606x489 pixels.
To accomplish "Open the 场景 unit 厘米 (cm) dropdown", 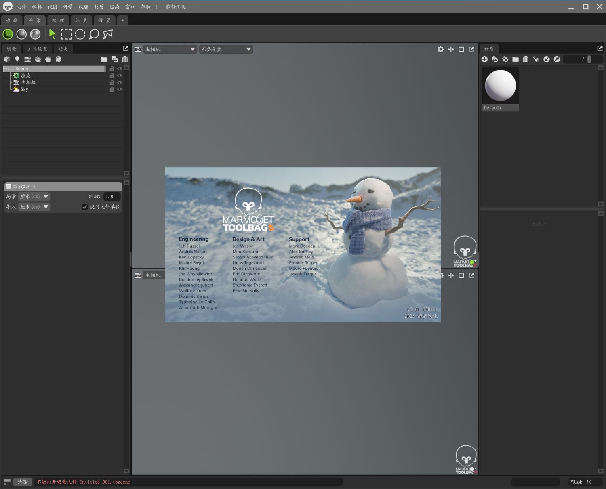I will [34, 197].
